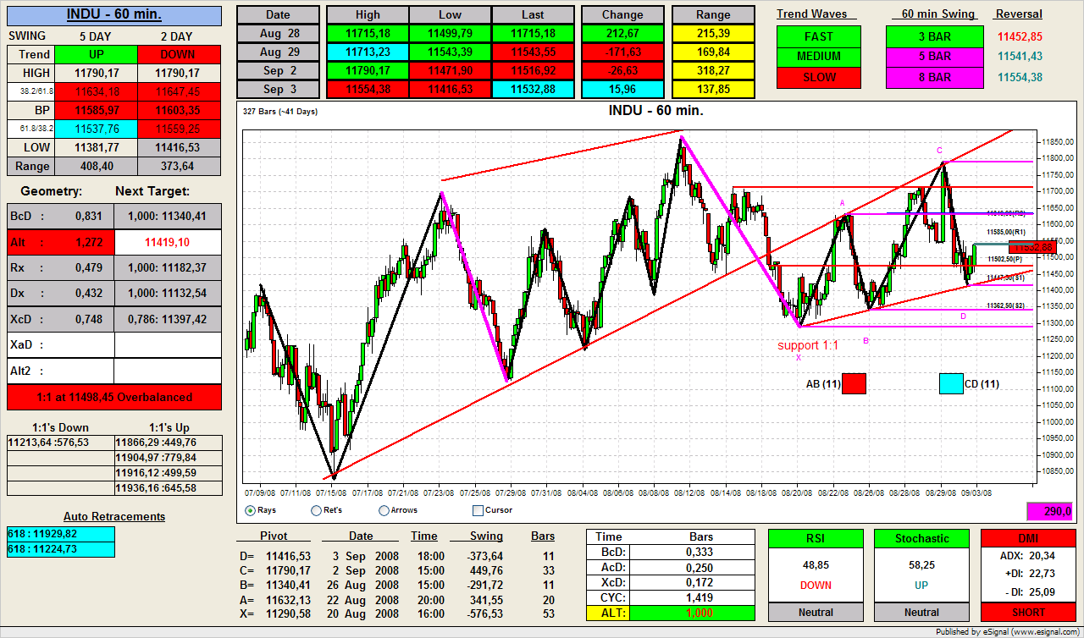
Task: Click the red Alt geometry label
Action: click(60, 243)
